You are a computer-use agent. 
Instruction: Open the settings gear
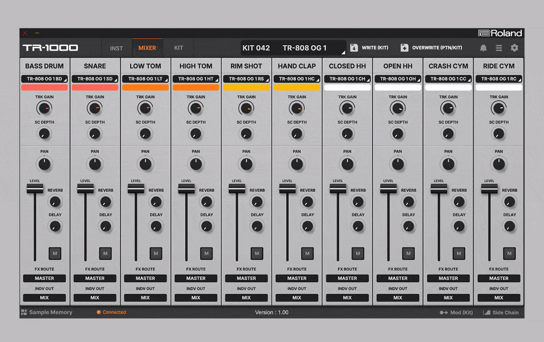pos(514,48)
